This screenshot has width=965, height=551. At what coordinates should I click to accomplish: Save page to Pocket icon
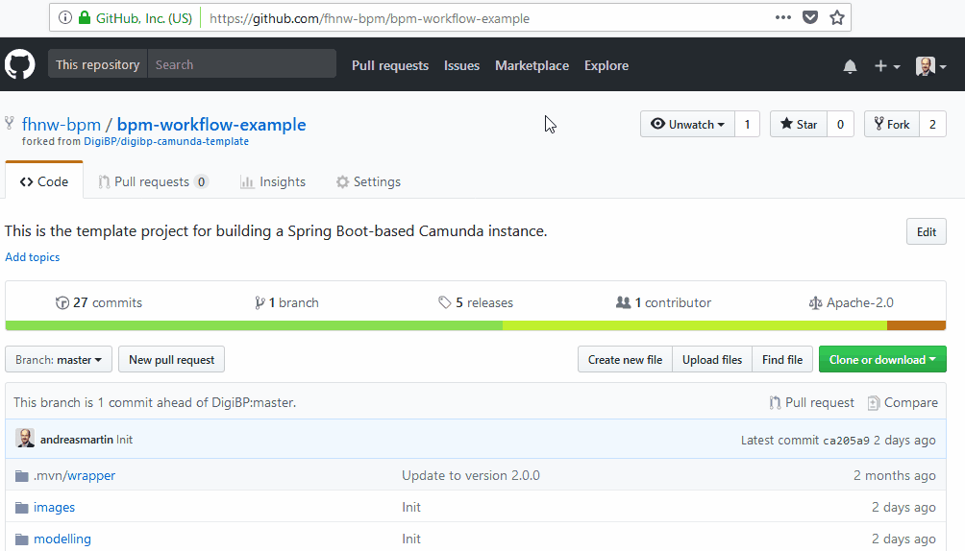point(810,17)
